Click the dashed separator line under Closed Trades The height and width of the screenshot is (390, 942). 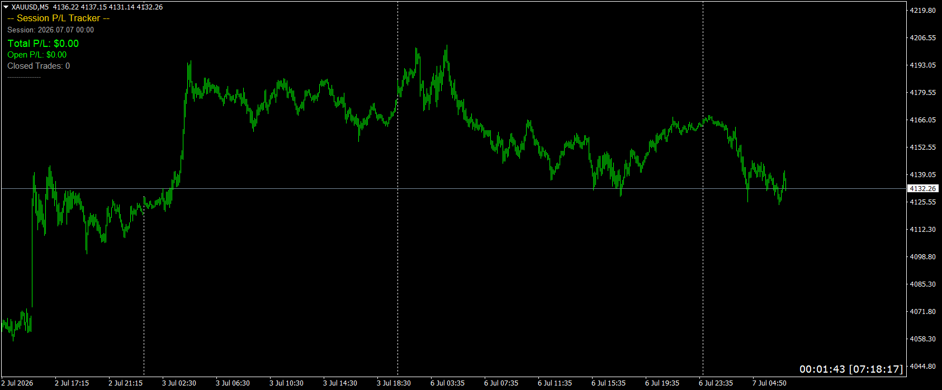pos(24,77)
